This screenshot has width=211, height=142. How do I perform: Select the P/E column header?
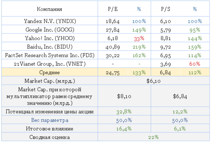113,9
